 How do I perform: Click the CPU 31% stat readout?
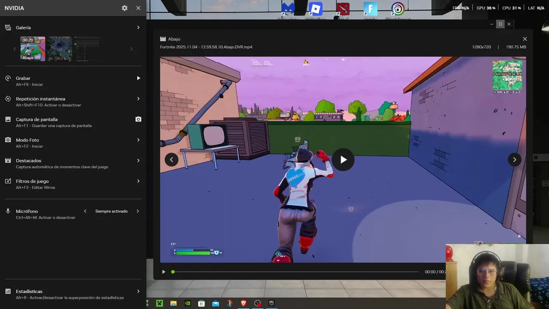tap(512, 8)
